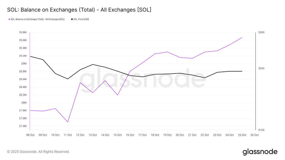Click the purple legend dot for Balance on Exchanges

[9, 19]
